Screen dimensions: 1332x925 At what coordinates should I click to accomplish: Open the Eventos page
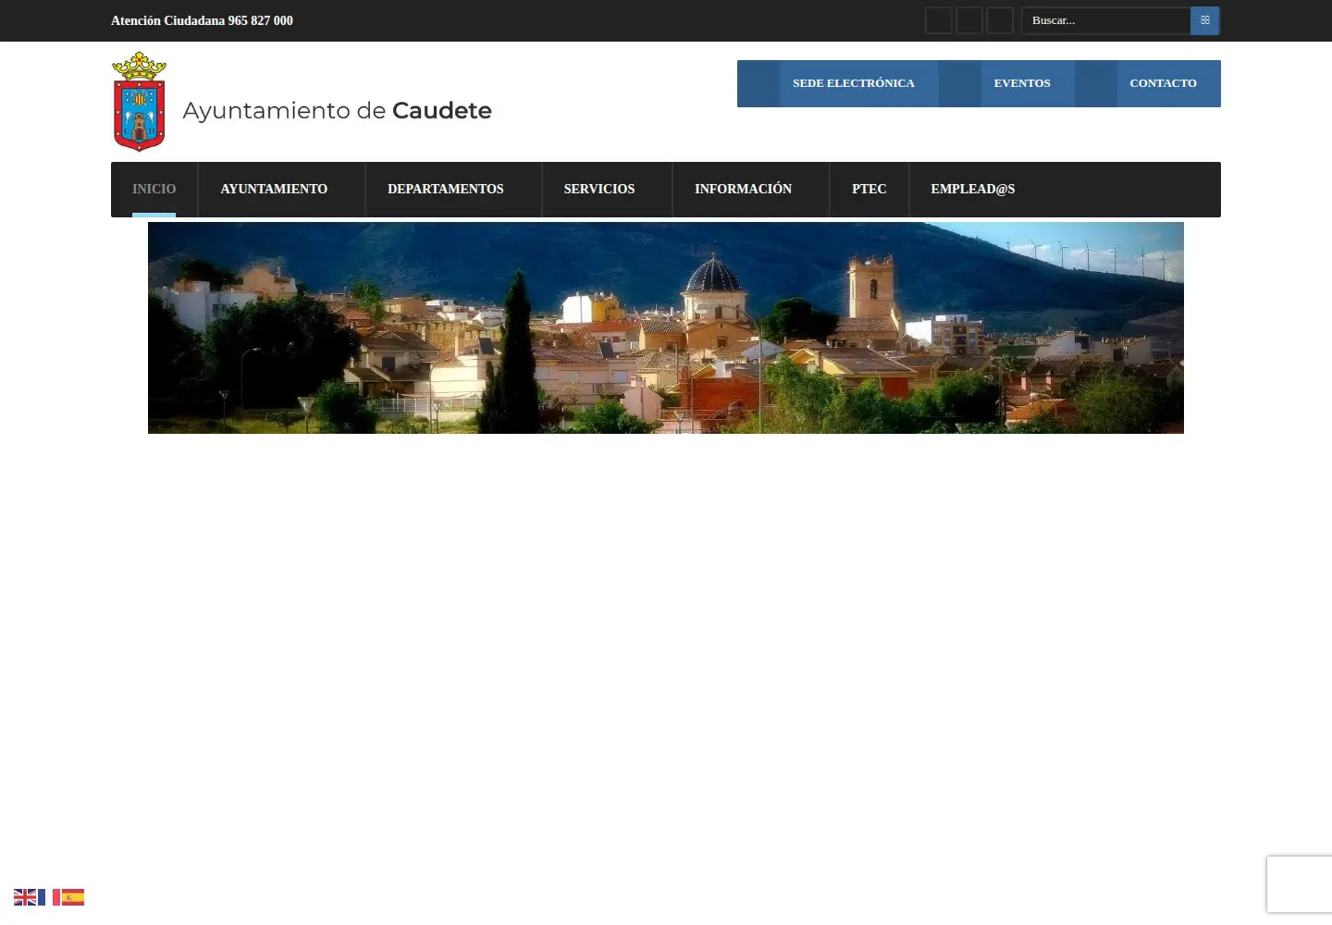1006,83
